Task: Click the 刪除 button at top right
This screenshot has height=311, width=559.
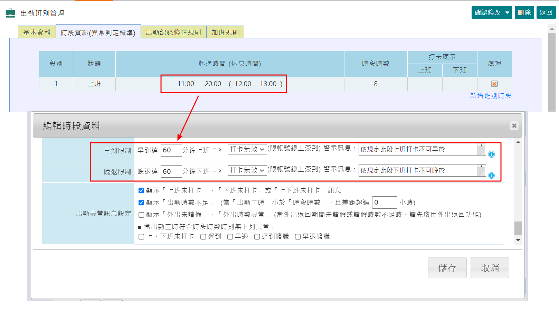Action: point(524,12)
